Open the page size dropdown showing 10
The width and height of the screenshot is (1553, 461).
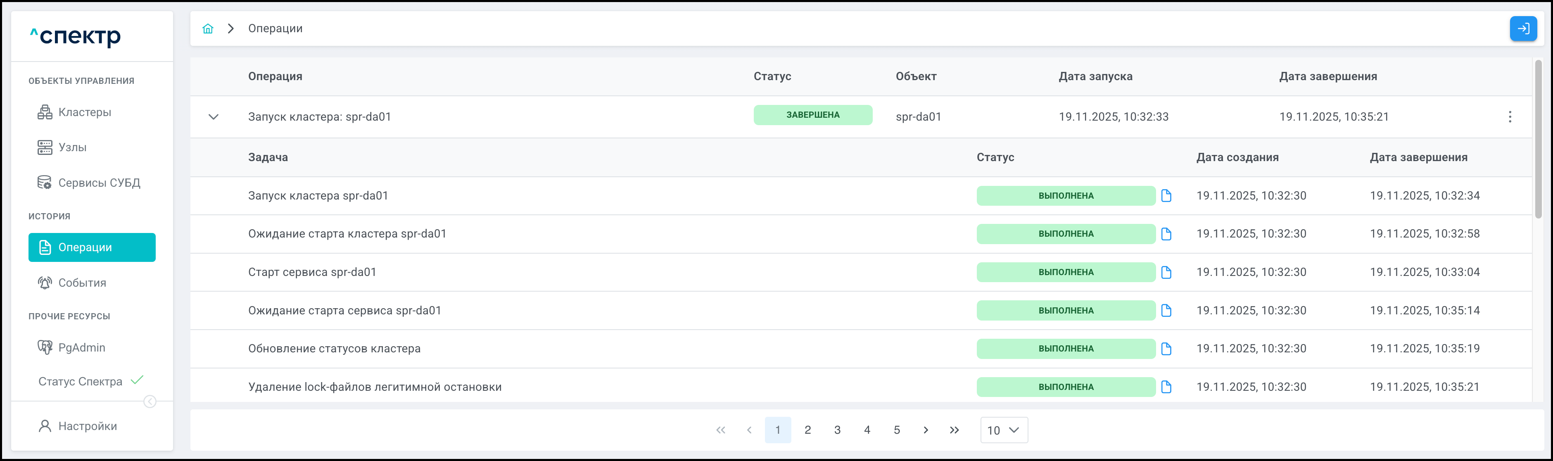click(x=1004, y=430)
